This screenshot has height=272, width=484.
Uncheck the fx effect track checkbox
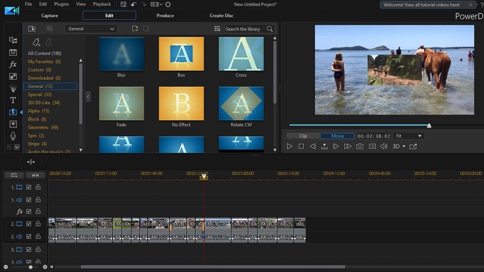click(x=29, y=212)
